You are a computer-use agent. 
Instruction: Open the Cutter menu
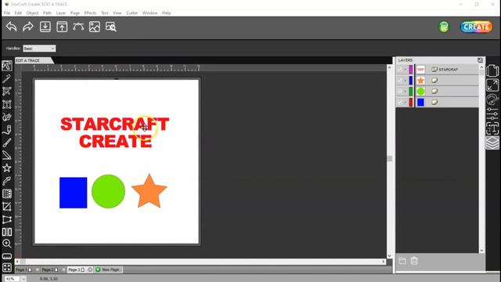tap(132, 13)
